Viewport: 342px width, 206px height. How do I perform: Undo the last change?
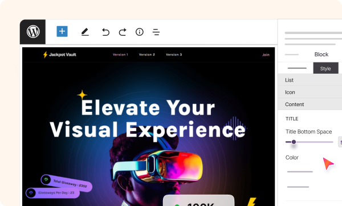[105, 32]
